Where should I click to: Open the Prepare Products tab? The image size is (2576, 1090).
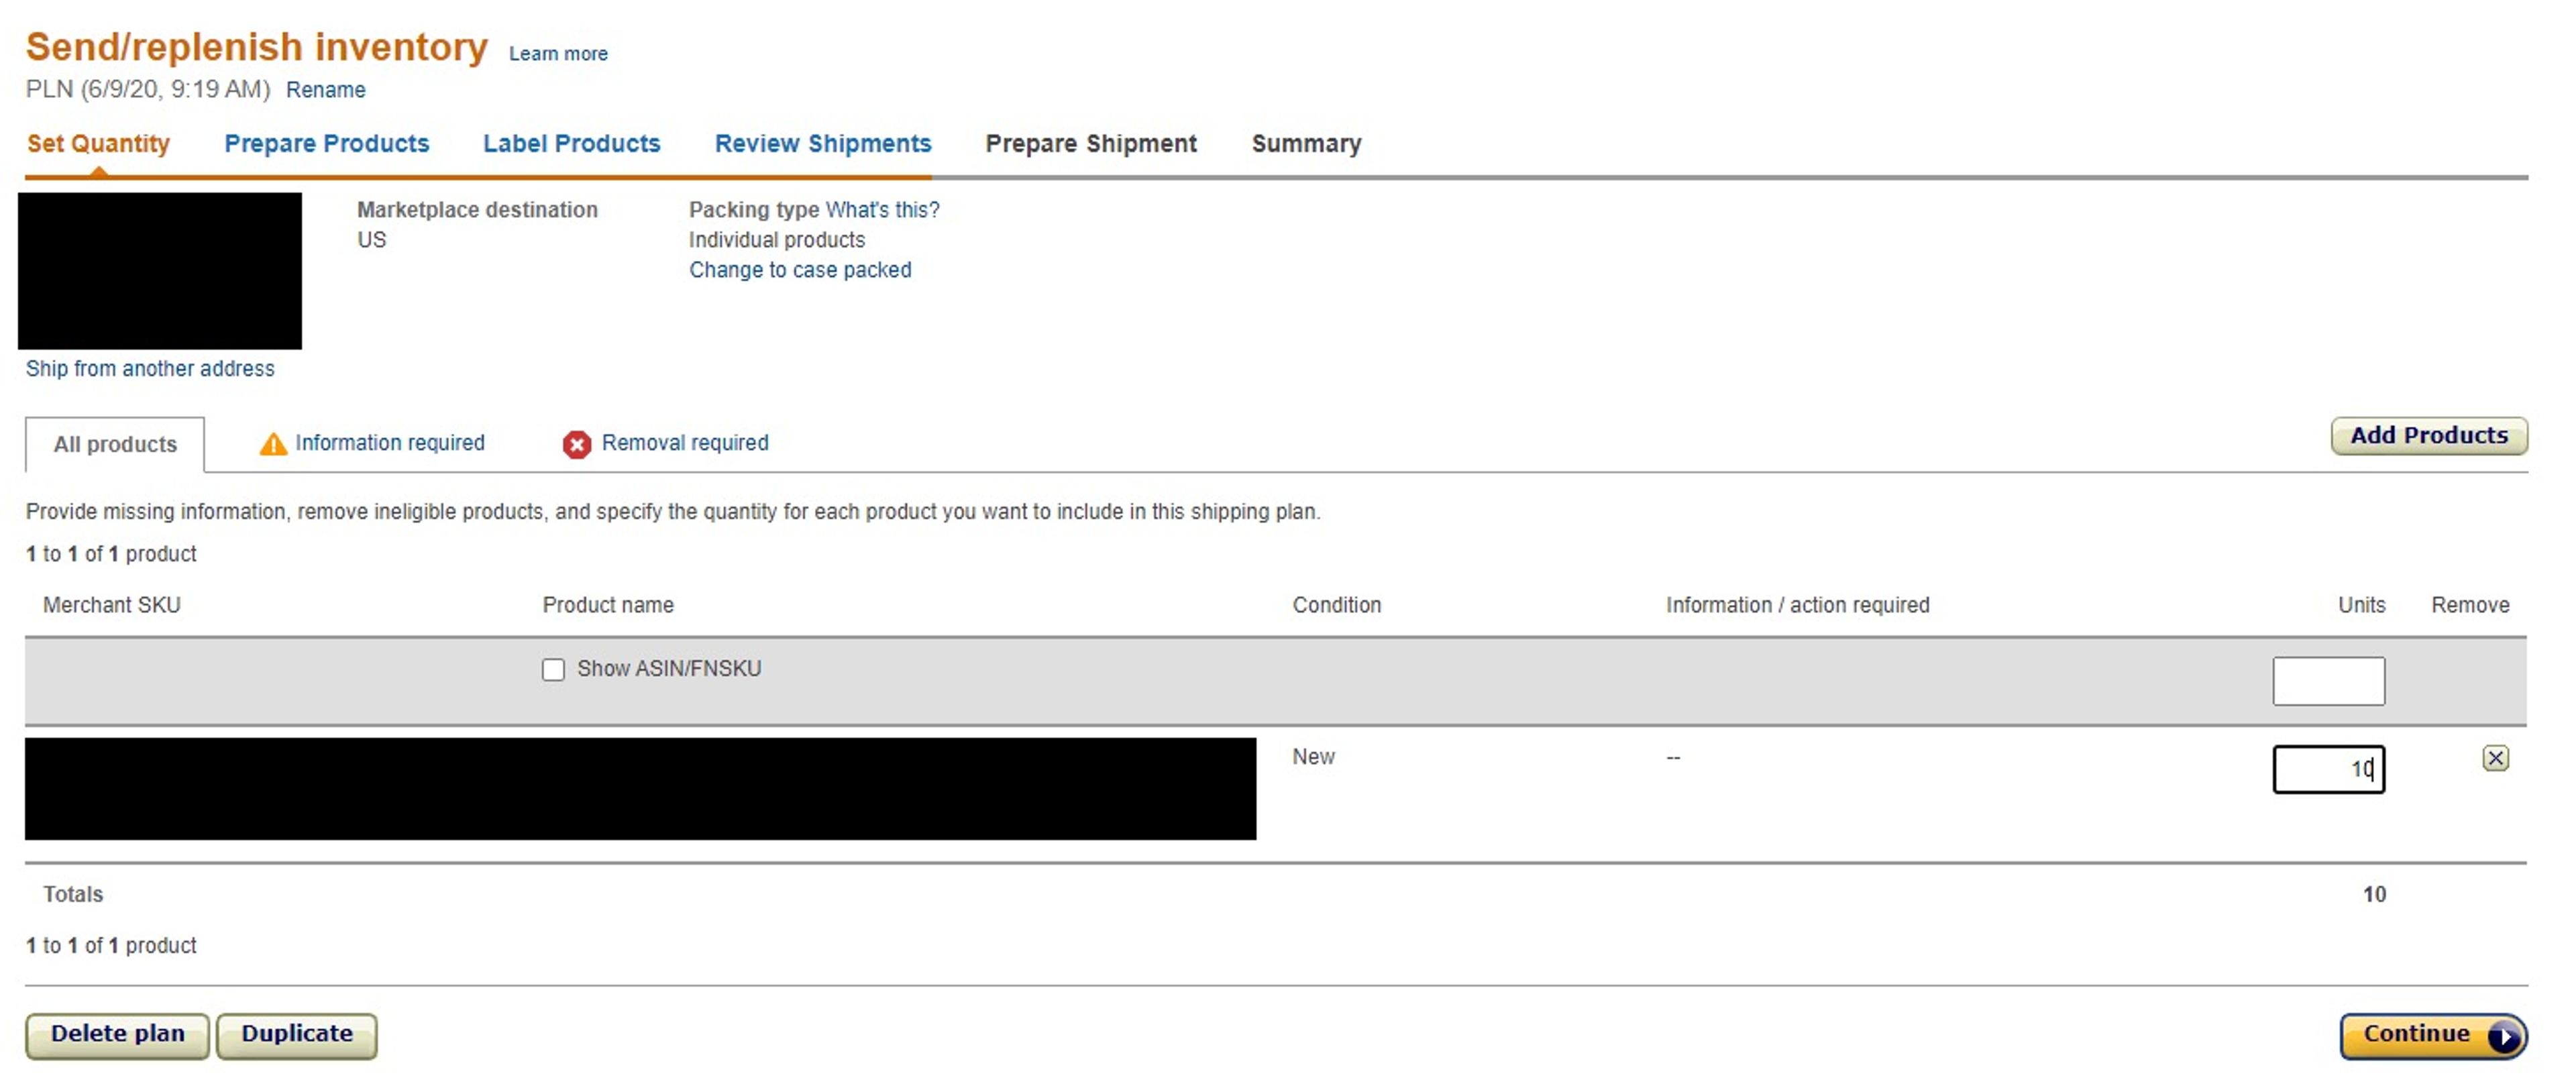click(x=326, y=143)
